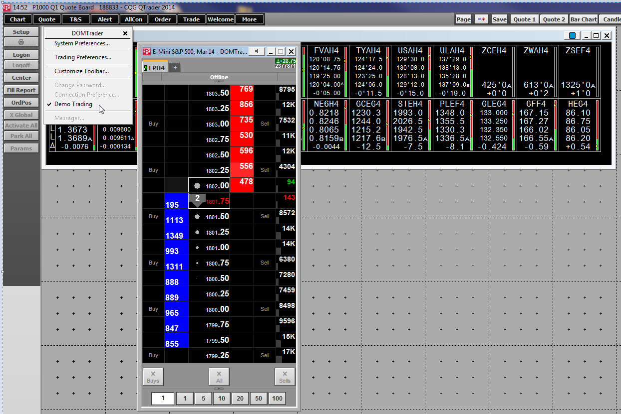621x414 pixels.
Task: Select the 10 quantity preset button
Action: pos(221,398)
